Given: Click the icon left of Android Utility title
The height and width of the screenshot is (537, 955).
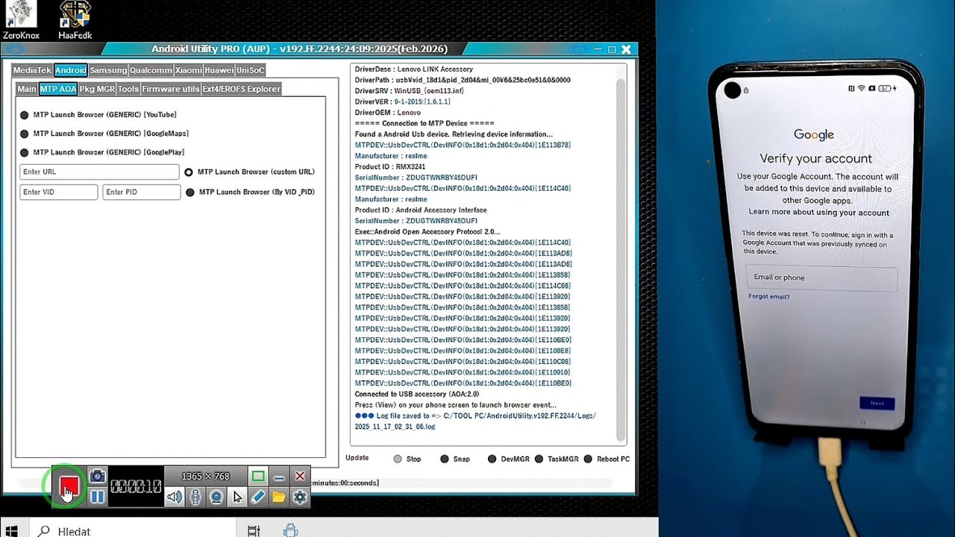Looking at the screenshot, I should 16,49.
